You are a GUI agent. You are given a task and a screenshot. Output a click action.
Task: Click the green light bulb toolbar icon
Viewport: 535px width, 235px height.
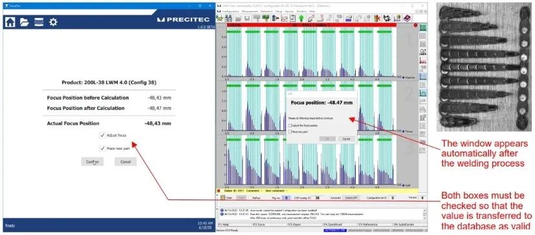click(x=301, y=18)
